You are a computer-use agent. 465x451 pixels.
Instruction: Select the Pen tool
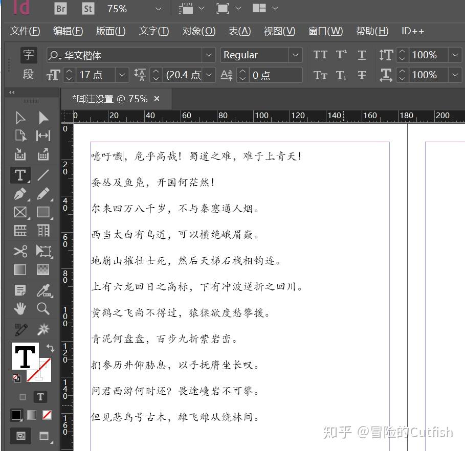(x=20, y=194)
